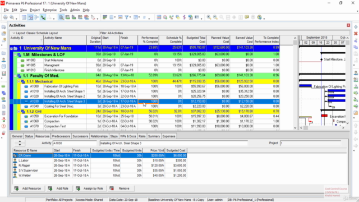
Task: Click the Trace Logic bottom layout icon
Action: 93,17
